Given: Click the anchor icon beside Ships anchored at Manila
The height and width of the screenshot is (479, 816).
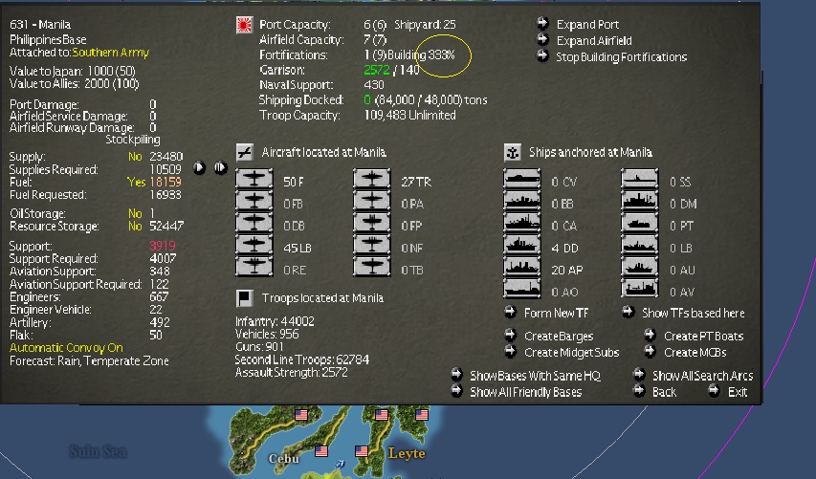Looking at the screenshot, I should pos(513,152).
